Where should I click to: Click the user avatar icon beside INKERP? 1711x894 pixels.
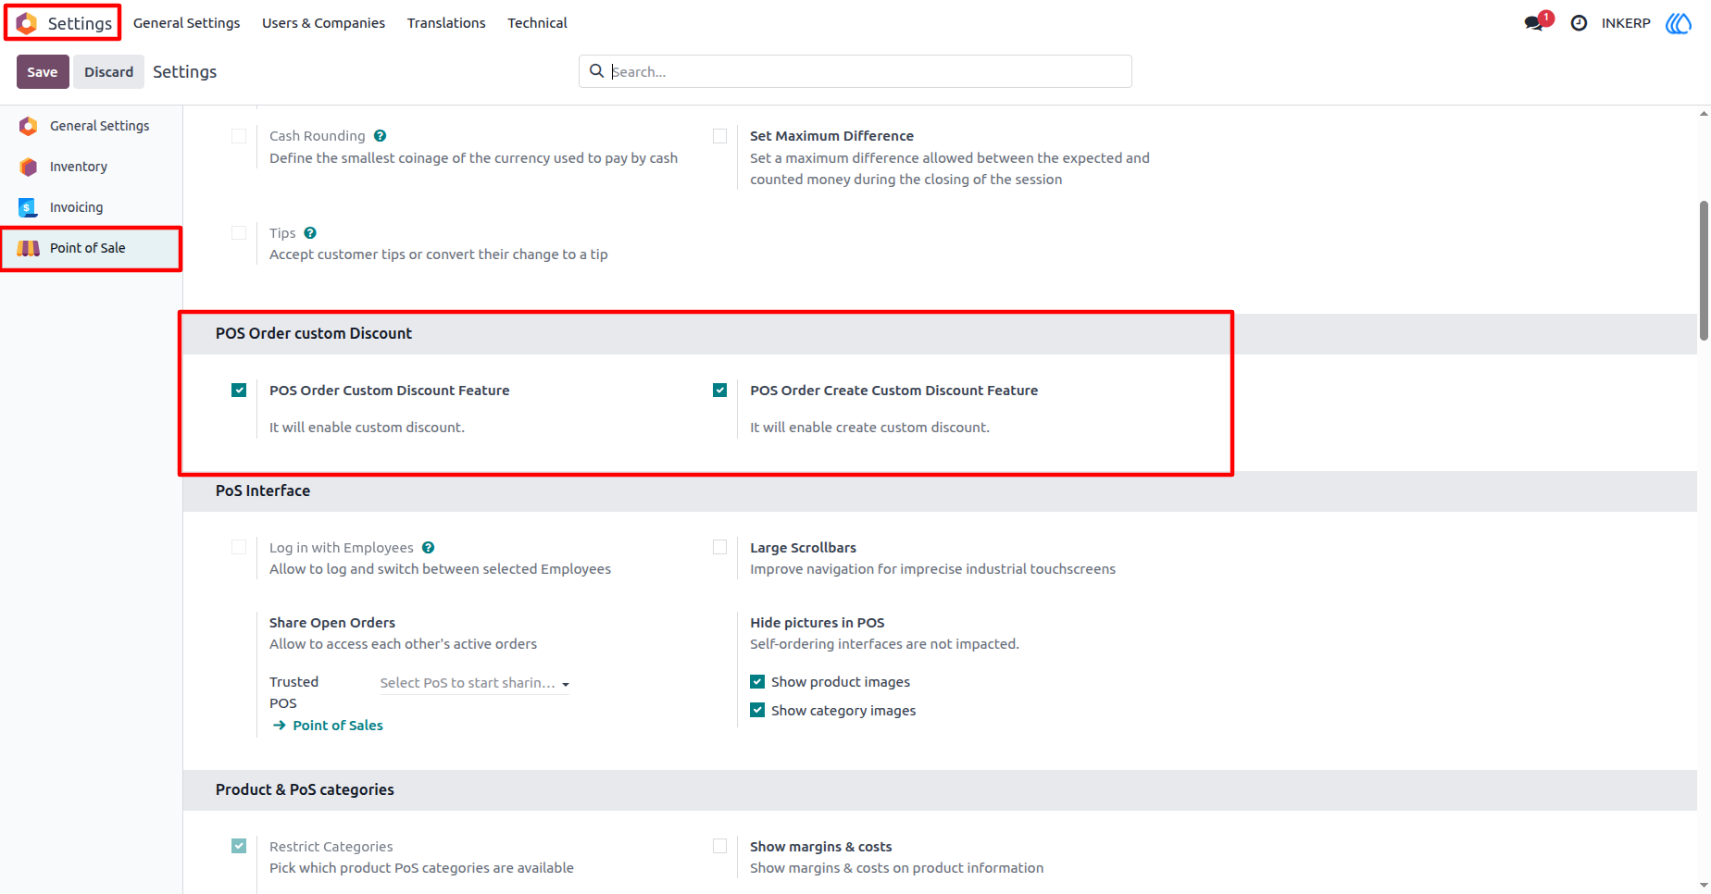(x=1679, y=23)
